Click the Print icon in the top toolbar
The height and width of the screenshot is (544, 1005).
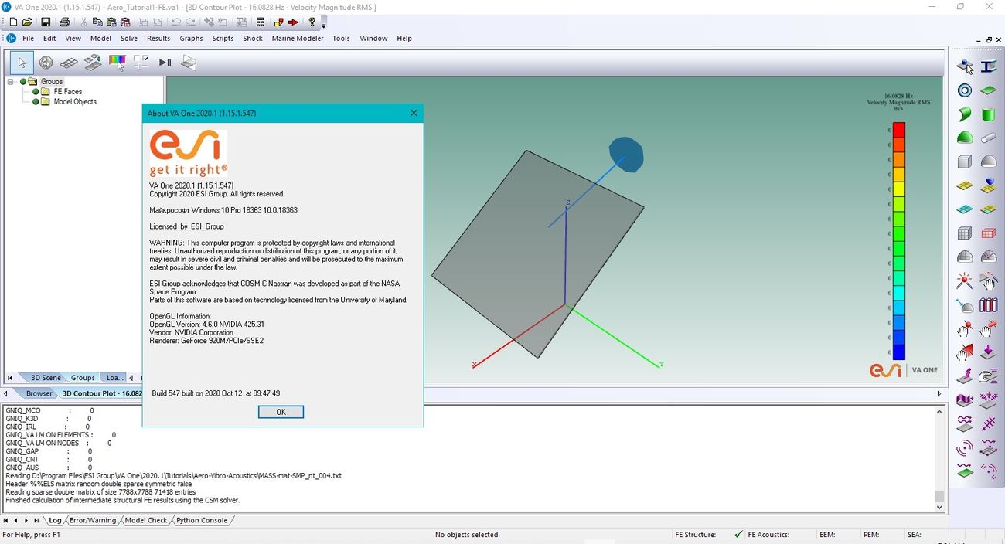tap(65, 22)
